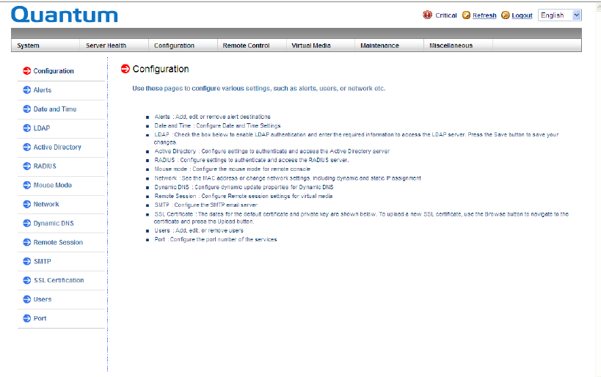Click arrow icon beside Mouse Mode
This screenshot has height=377, width=601.
27,185
